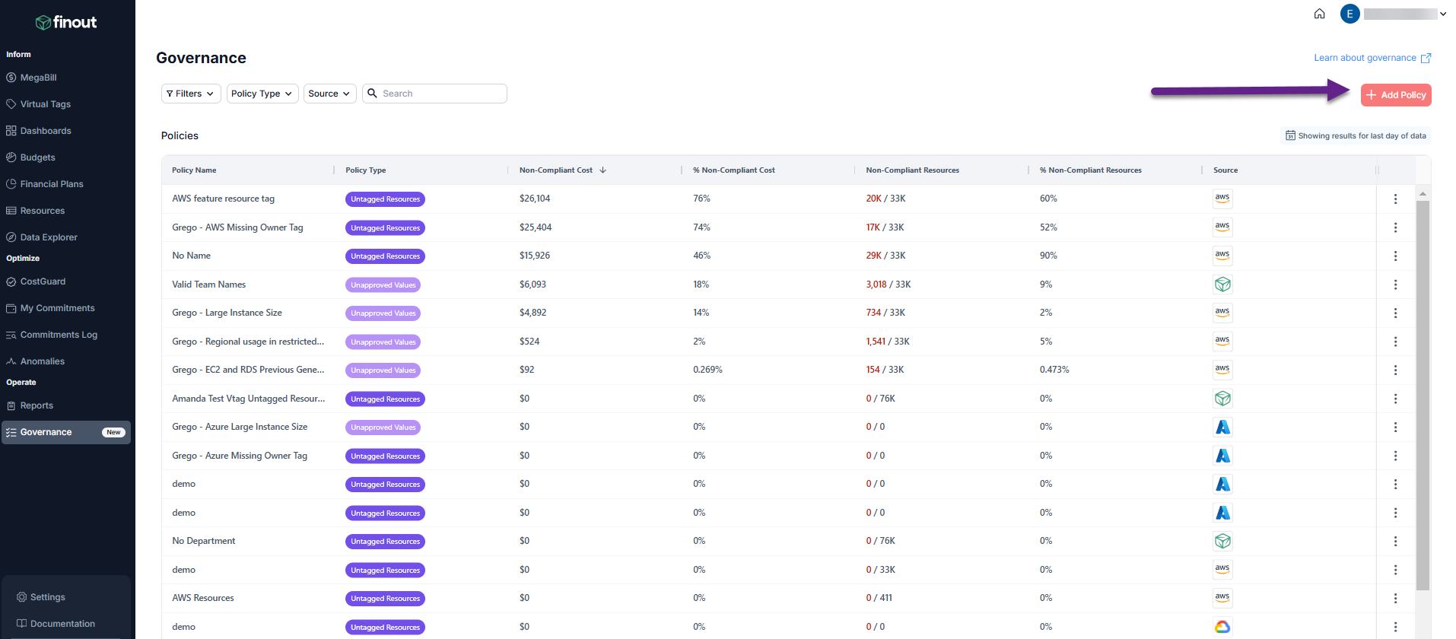Open CostGuard section
Screen dimensions: 1456x639
(x=43, y=281)
